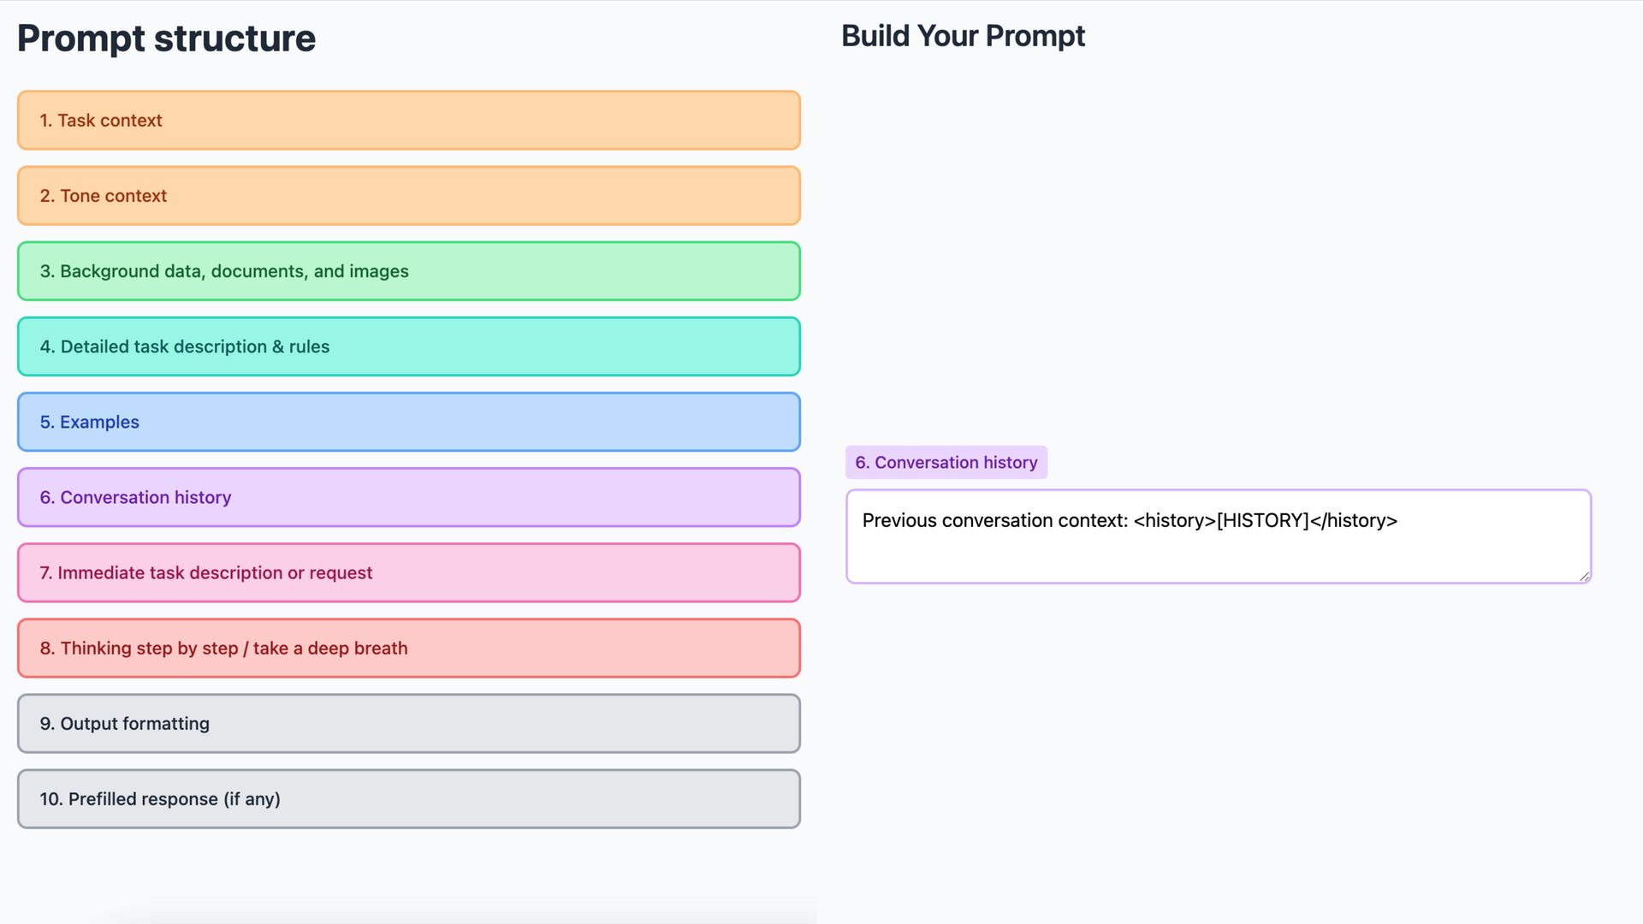1643x924 pixels.
Task: Click the 'Prompt structure' heading
Action: click(x=166, y=38)
